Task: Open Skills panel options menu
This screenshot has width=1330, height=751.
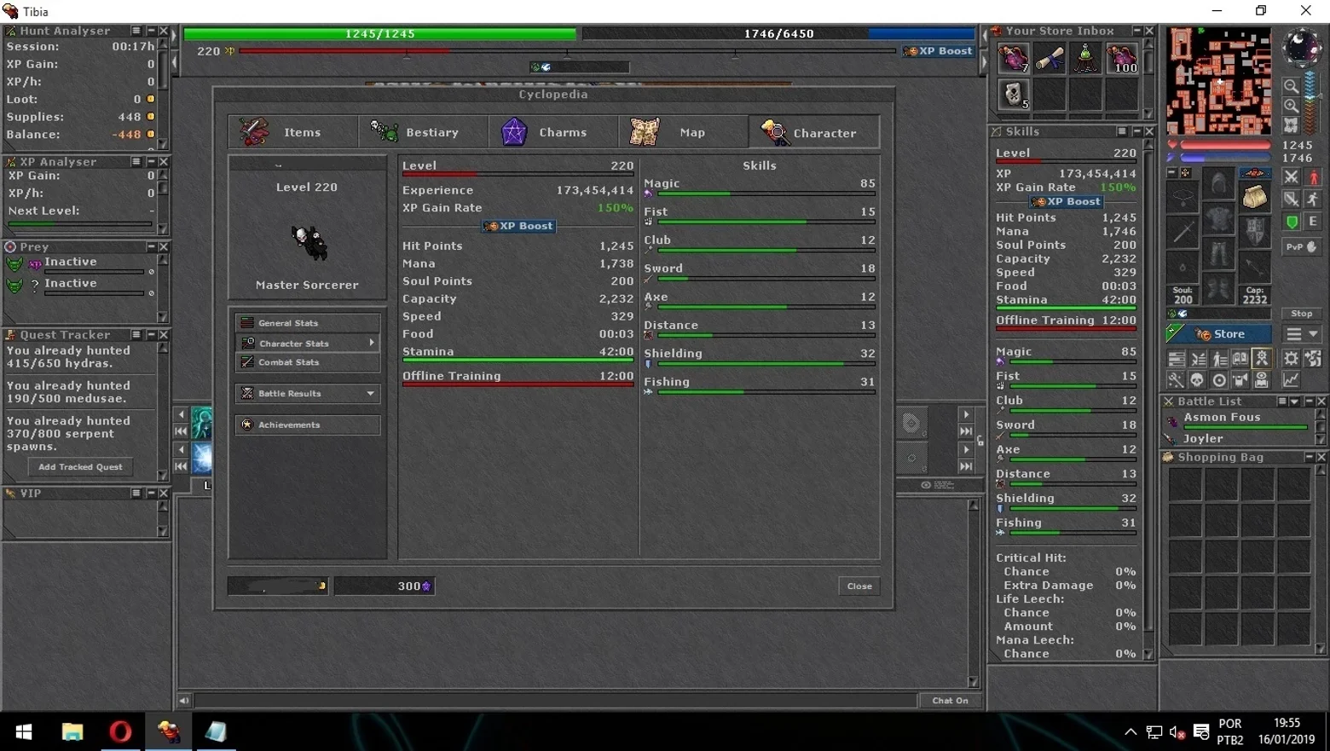Action: point(1122,132)
